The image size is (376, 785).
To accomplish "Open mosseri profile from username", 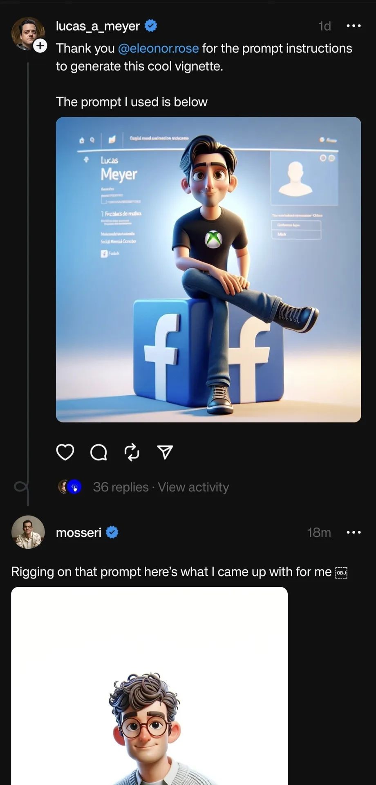I will pyautogui.click(x=78, y=532).
